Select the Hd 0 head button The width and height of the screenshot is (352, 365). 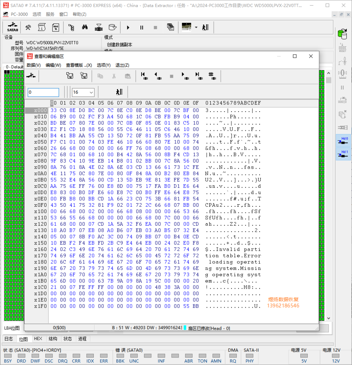point(343,140)
